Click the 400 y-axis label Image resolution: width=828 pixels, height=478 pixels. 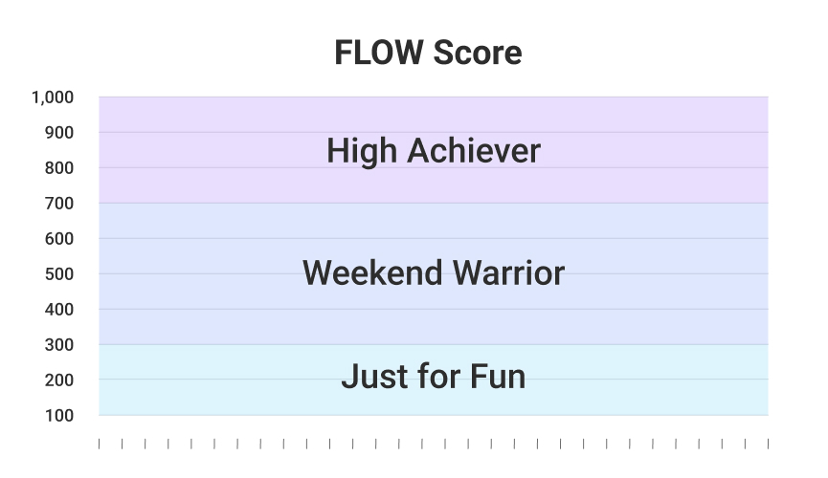pos(59,310)
